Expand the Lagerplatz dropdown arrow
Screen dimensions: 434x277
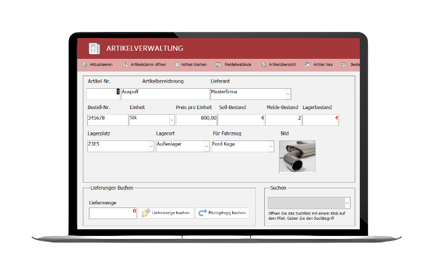(150, 146)
